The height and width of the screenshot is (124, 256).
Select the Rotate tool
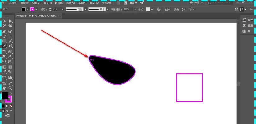(x=4, y=52)
